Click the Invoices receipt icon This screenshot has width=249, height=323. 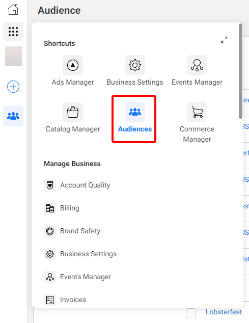(x=50, y=300)
